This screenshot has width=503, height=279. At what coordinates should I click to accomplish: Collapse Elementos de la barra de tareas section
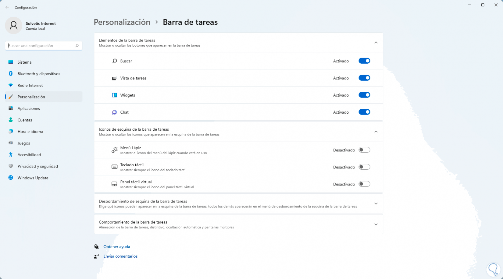coord(376,43)
